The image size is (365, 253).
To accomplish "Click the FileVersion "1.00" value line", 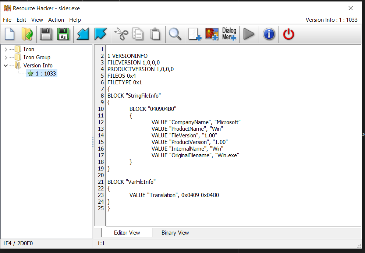I will [x=184, y=136].
